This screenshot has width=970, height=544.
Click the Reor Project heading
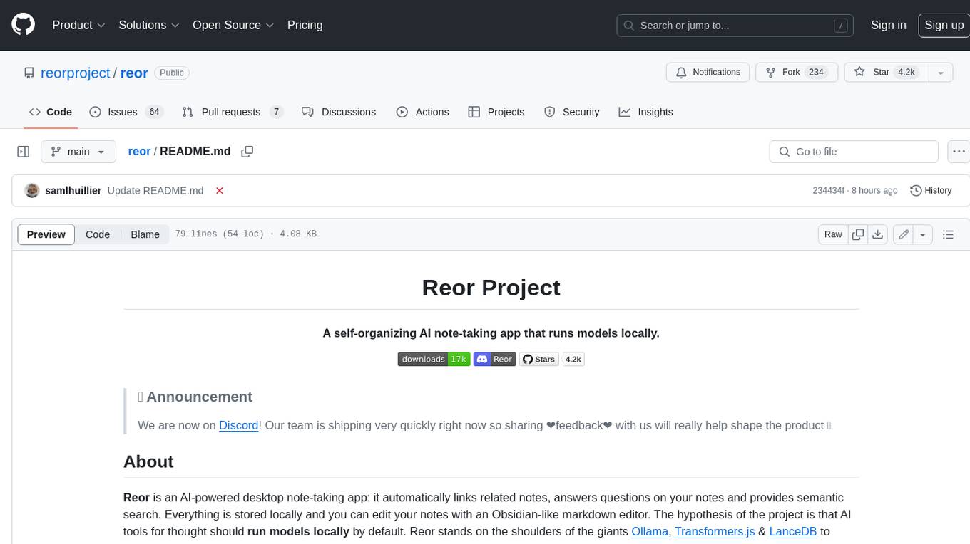click(491, 288)
